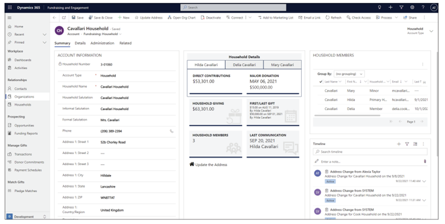Open the Related tab
Viewport: 445px width, 224px height.
coord(125,43)
